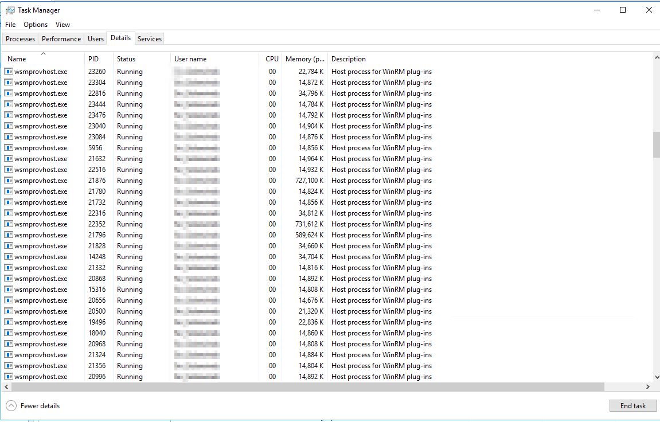
Task: Select PID 20968 cell
Action: (97, 344)
